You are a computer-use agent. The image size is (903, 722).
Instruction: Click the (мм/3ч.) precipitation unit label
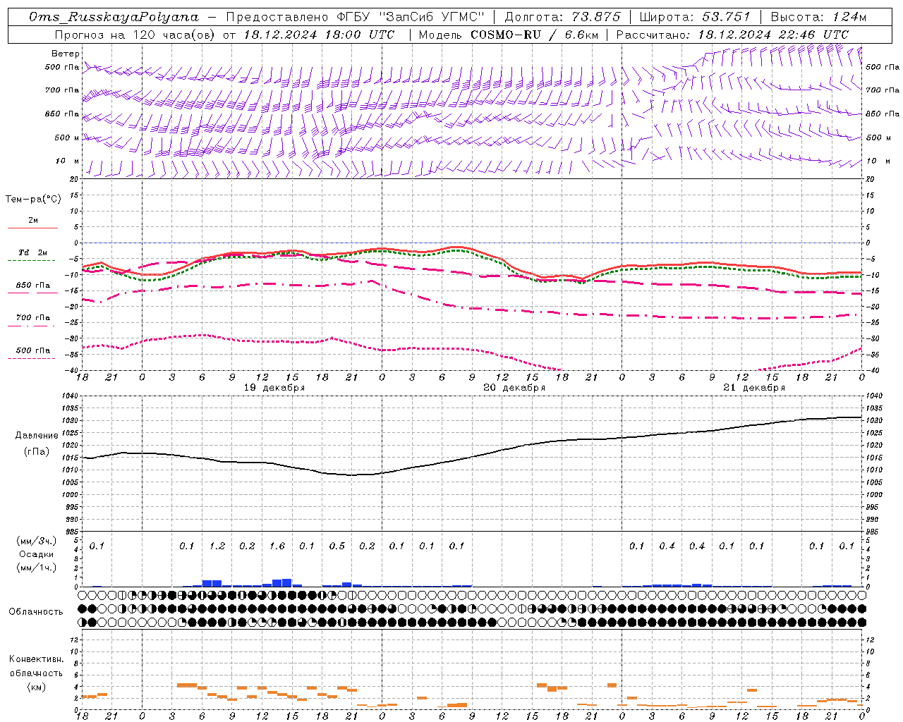(x=36, y=541)
